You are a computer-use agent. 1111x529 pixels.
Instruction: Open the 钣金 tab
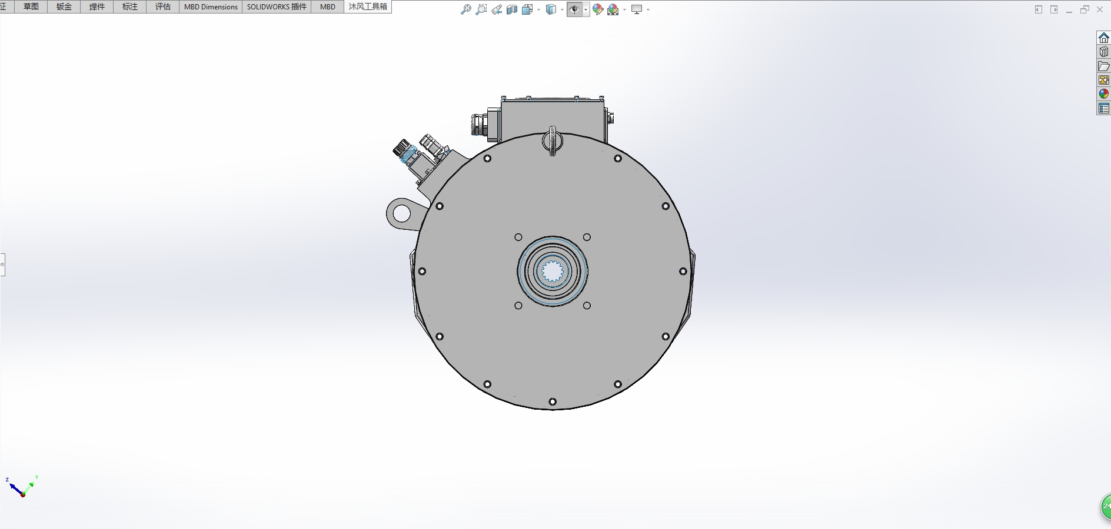[64, 6]
